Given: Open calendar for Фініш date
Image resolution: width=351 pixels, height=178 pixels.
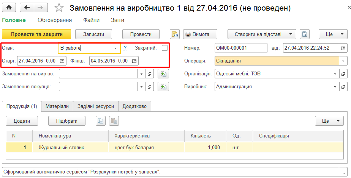Looking at the screenshot, I should (134, 61).
